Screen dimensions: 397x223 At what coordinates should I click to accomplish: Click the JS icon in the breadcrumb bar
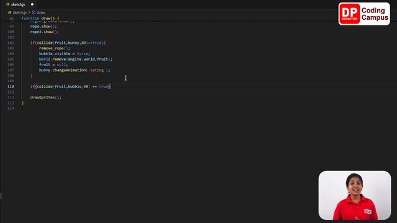click(x=9, y=12)
